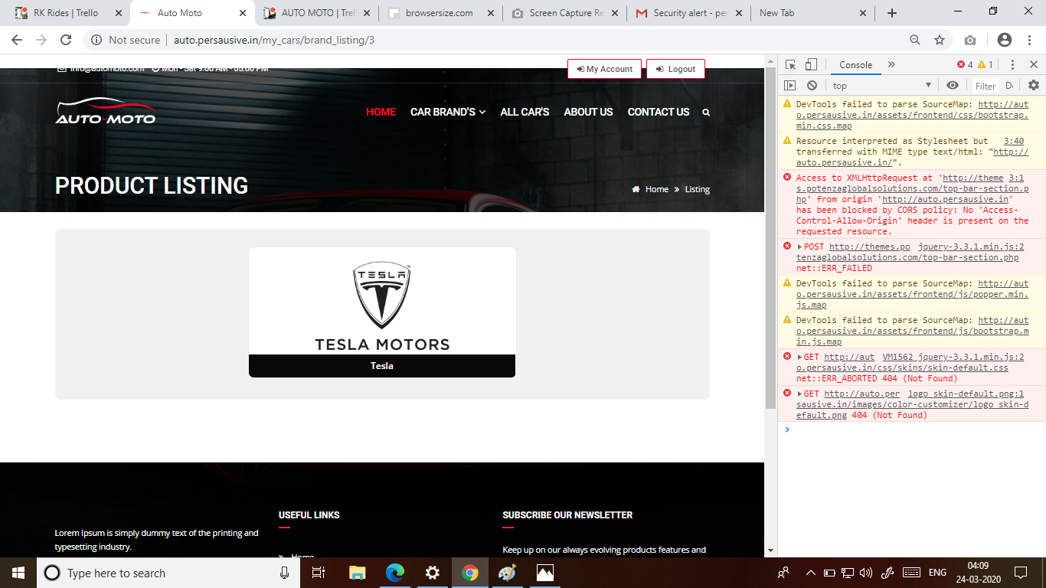Click the Not secure site info icon
The height and width of the screenshot is (588, 1046).
[x=96, y=40]
